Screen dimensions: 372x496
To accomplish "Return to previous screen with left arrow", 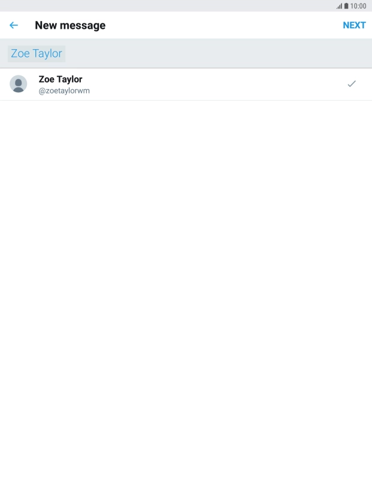I will click(14, 25).
